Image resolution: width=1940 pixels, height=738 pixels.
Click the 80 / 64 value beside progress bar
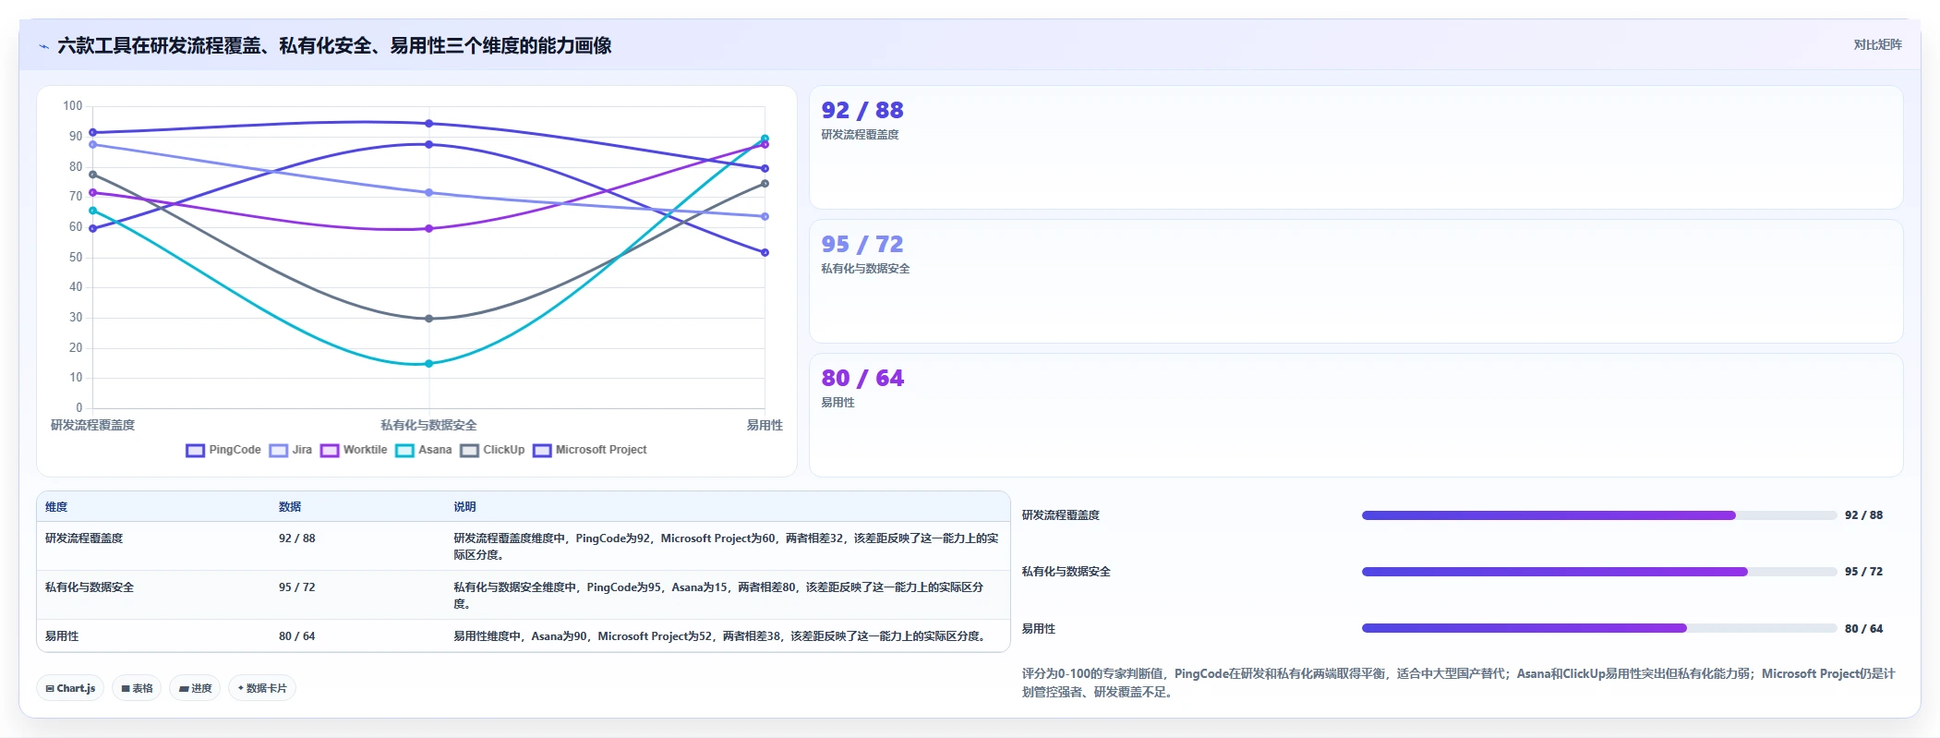pyautogui.click(x=1863, y=629)
